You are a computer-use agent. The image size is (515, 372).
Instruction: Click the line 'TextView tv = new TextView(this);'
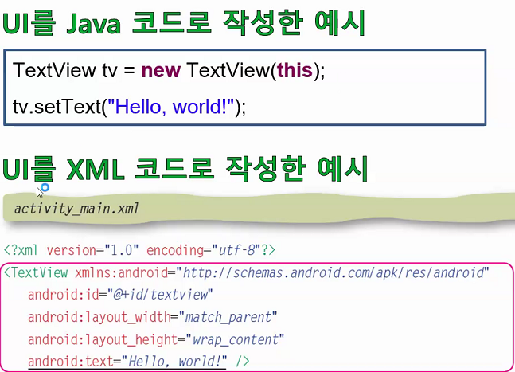coord(169,70)
